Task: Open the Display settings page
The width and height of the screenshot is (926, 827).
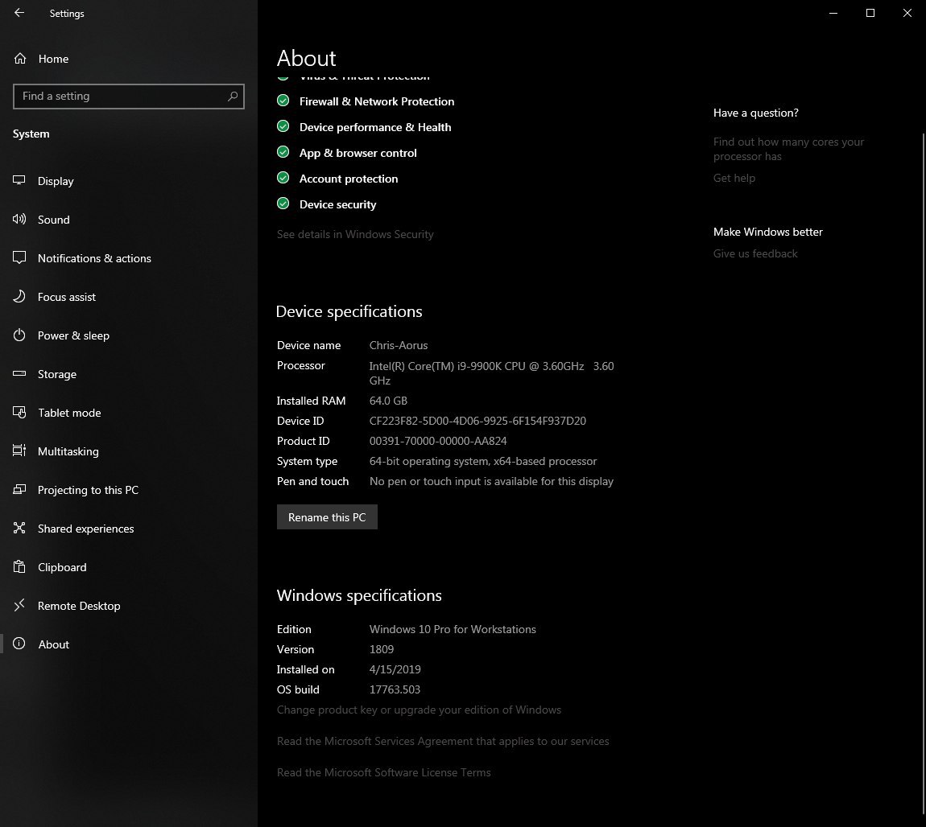Action: click(129, 181)
